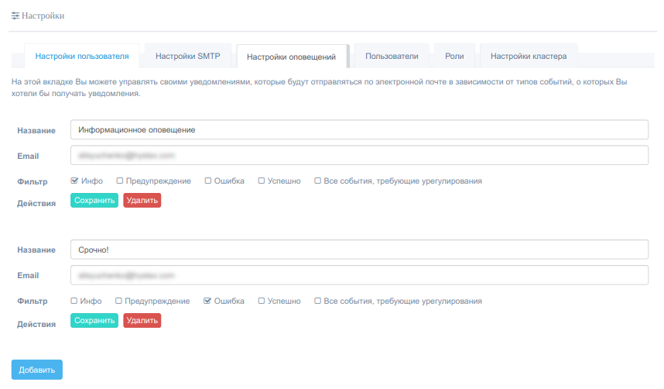Viewport: 664px width, 389px height.
Task: Focus the Email field of the first notification
Action: coord(358,155)
